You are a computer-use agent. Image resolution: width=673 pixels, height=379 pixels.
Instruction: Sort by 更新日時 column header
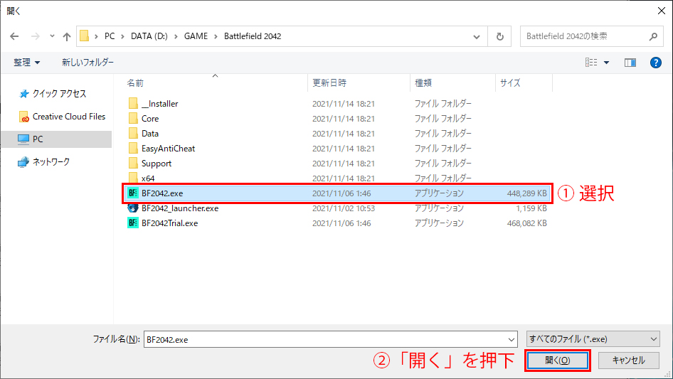[x=329, y=82]
